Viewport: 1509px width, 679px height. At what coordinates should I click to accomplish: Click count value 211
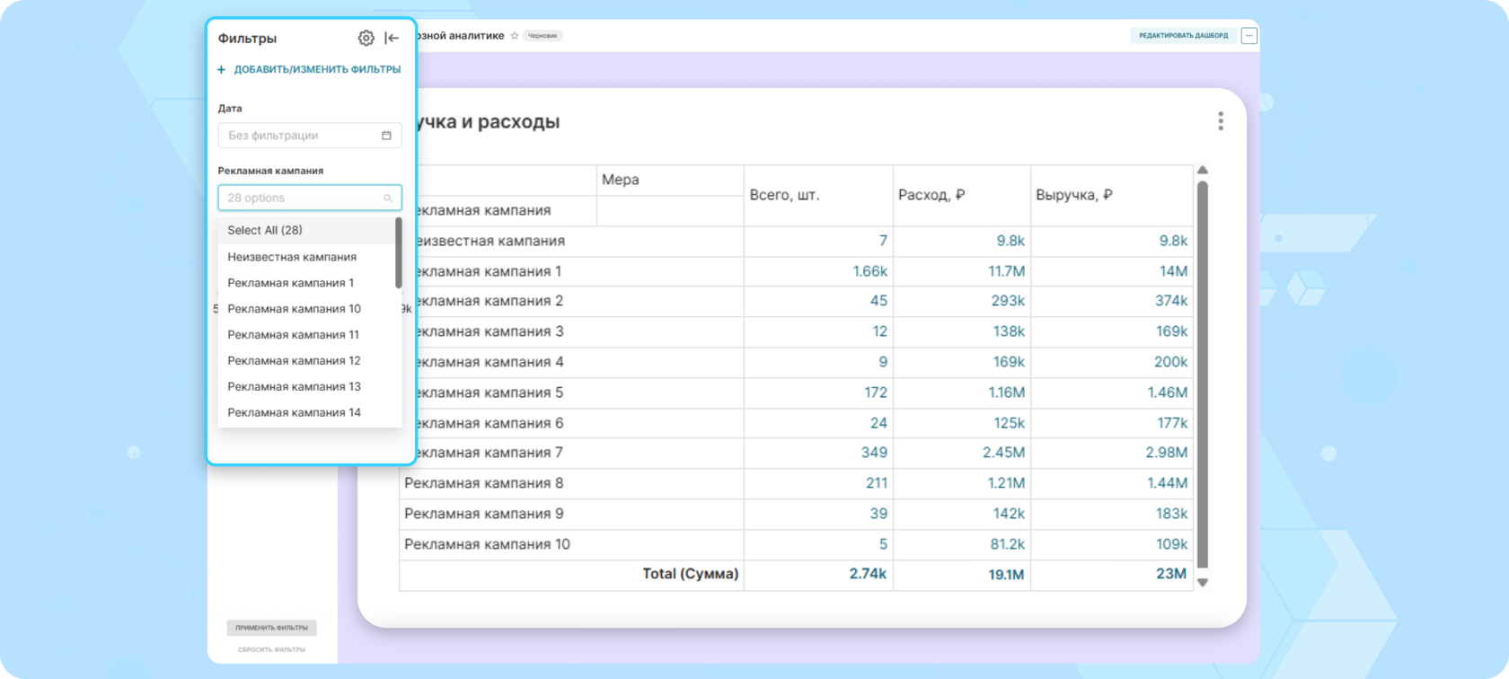click(x=877, y=483)
